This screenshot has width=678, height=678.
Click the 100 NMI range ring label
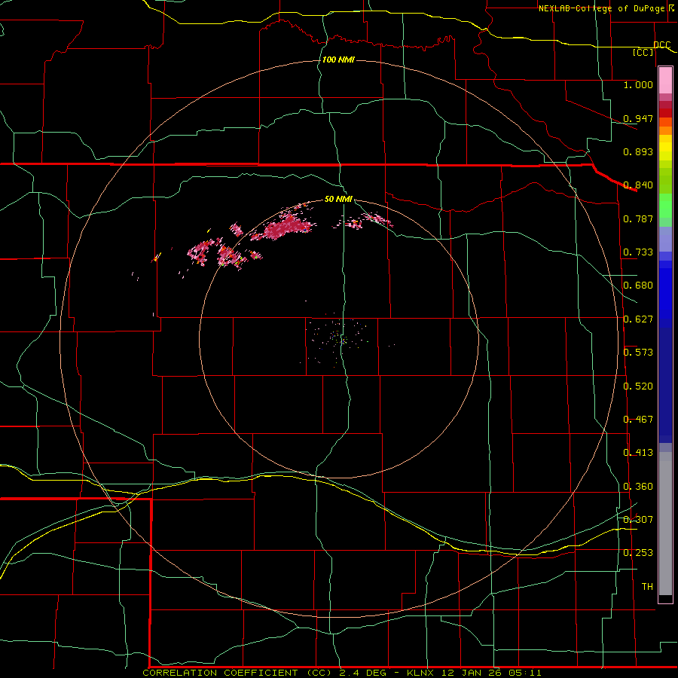point(338,60)
